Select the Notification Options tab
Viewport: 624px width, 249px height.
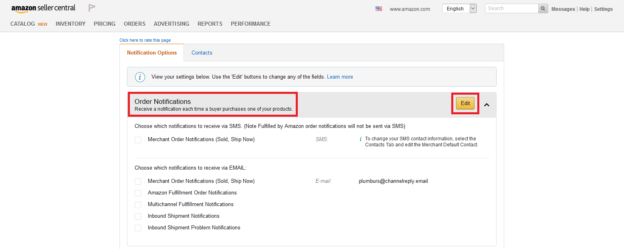152,53
